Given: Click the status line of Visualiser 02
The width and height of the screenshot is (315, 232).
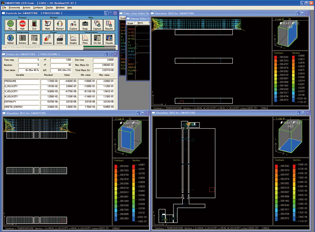Looking at the screenshot, I should point(211,109).
